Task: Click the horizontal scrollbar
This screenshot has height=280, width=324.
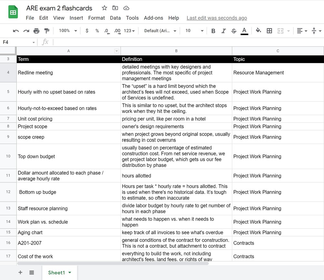Action: [x=113, y=264]
